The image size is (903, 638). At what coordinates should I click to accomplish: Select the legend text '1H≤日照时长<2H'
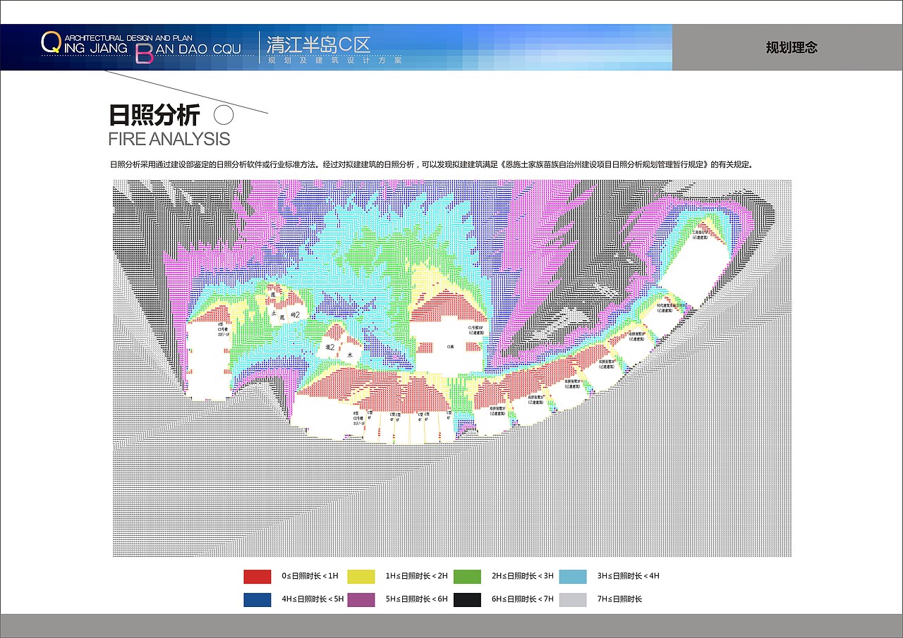coord(417,576)
